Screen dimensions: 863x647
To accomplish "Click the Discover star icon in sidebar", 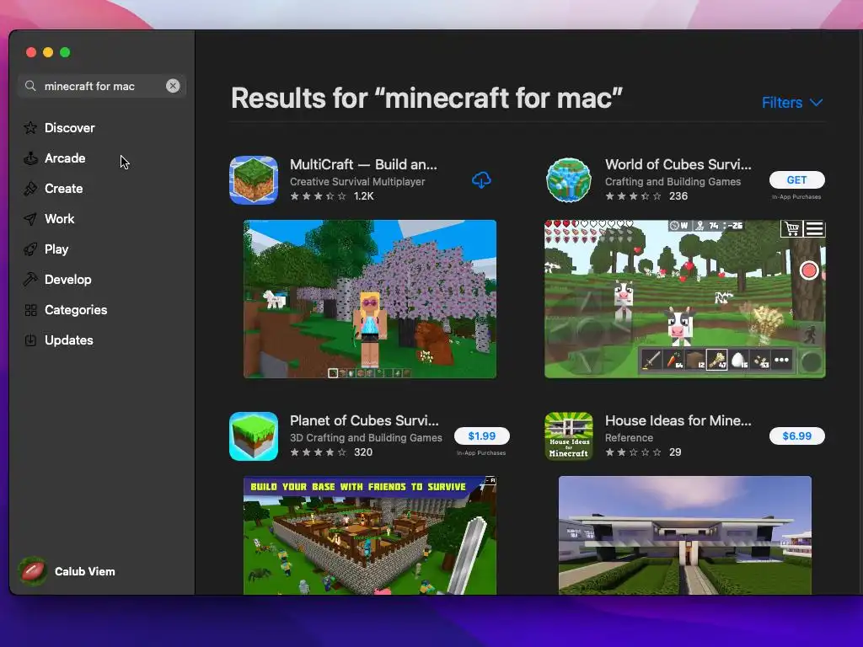I will coord(30,128).
